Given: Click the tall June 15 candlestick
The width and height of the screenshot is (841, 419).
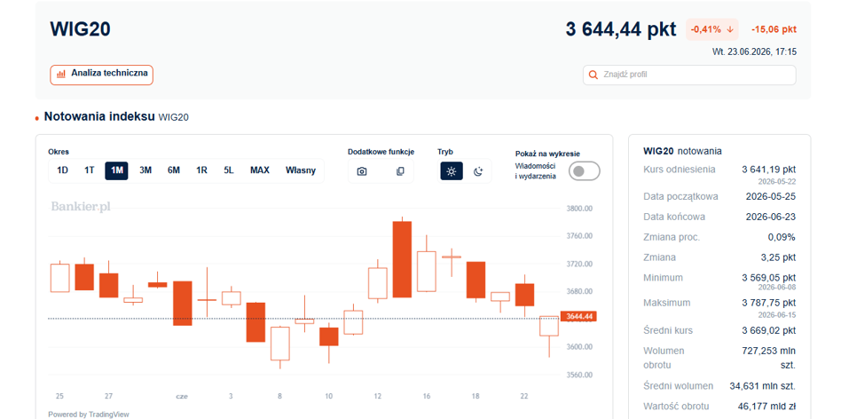Looking at the screenshot, I should click(x=402, y=259).
